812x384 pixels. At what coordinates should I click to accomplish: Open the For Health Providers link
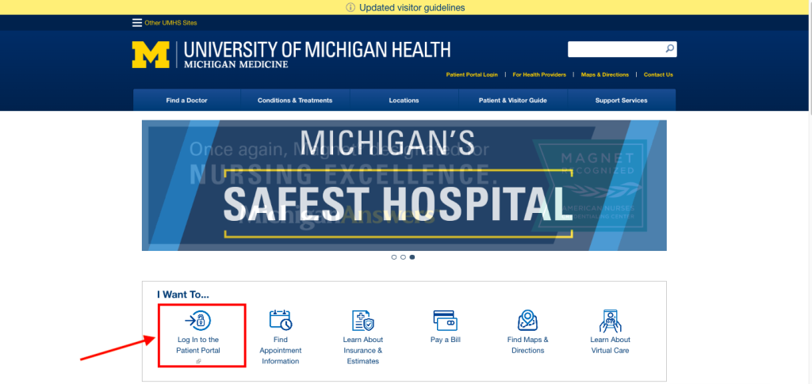pos(539,75)
